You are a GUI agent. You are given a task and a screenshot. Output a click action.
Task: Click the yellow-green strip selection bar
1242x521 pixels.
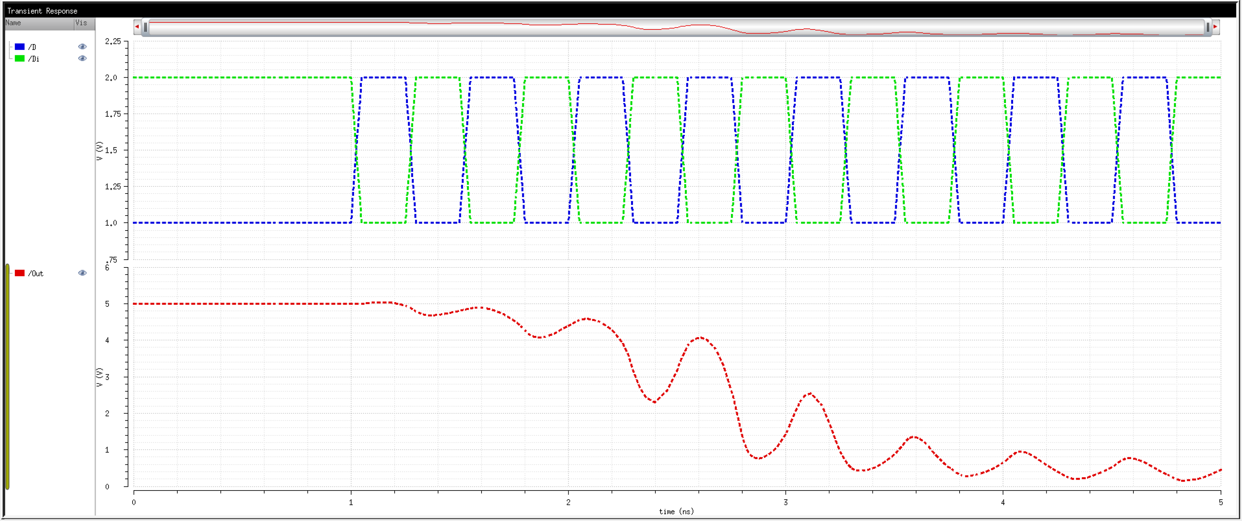(x=7, y=376)
